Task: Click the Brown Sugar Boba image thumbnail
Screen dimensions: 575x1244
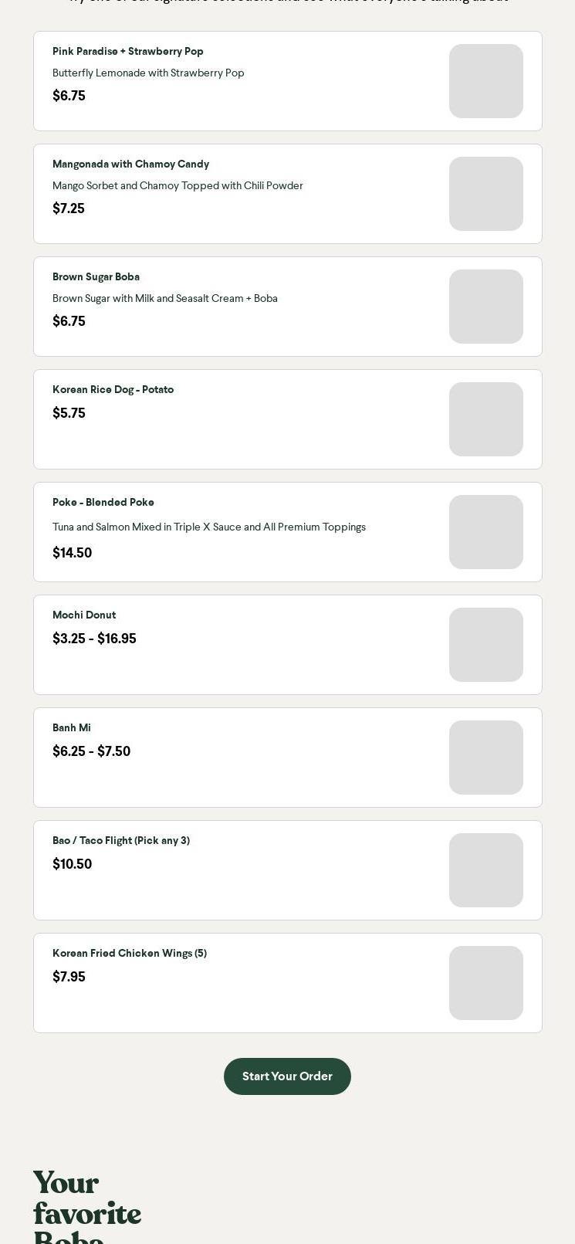Action: point(486,307)
